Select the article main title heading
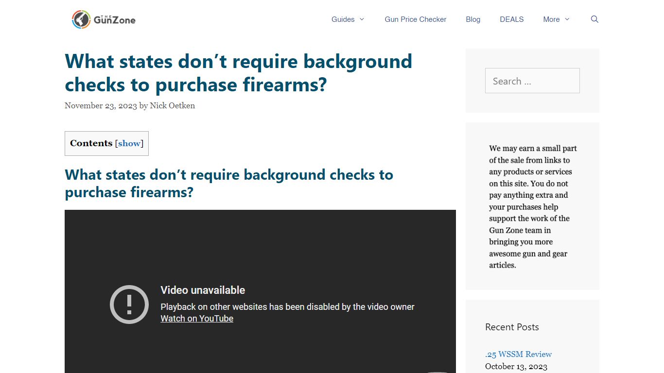Viewport: 664px width, 373px height. (x=239, y=73)
